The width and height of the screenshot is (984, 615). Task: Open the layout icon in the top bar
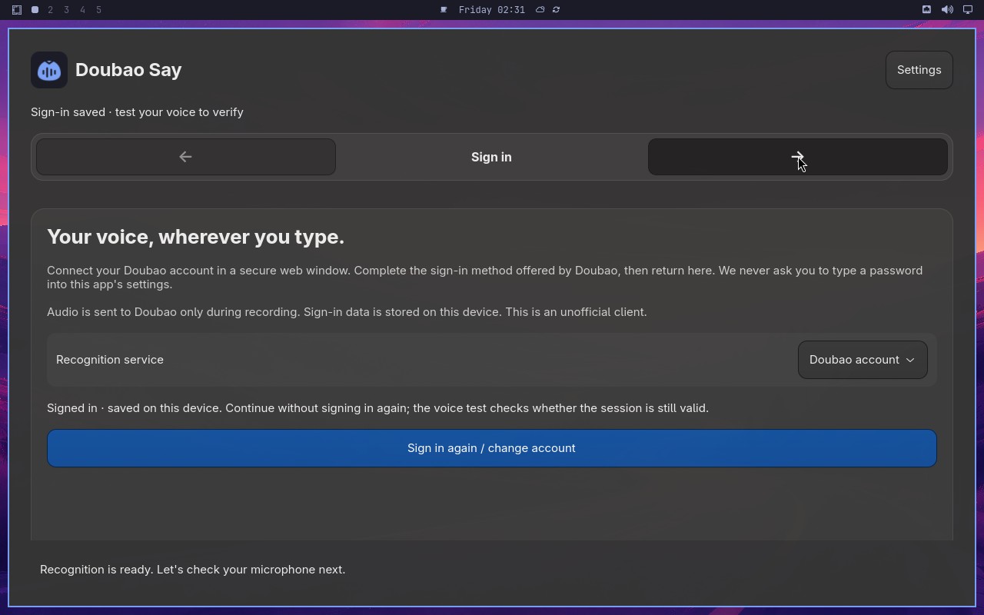tap(16, 10)
